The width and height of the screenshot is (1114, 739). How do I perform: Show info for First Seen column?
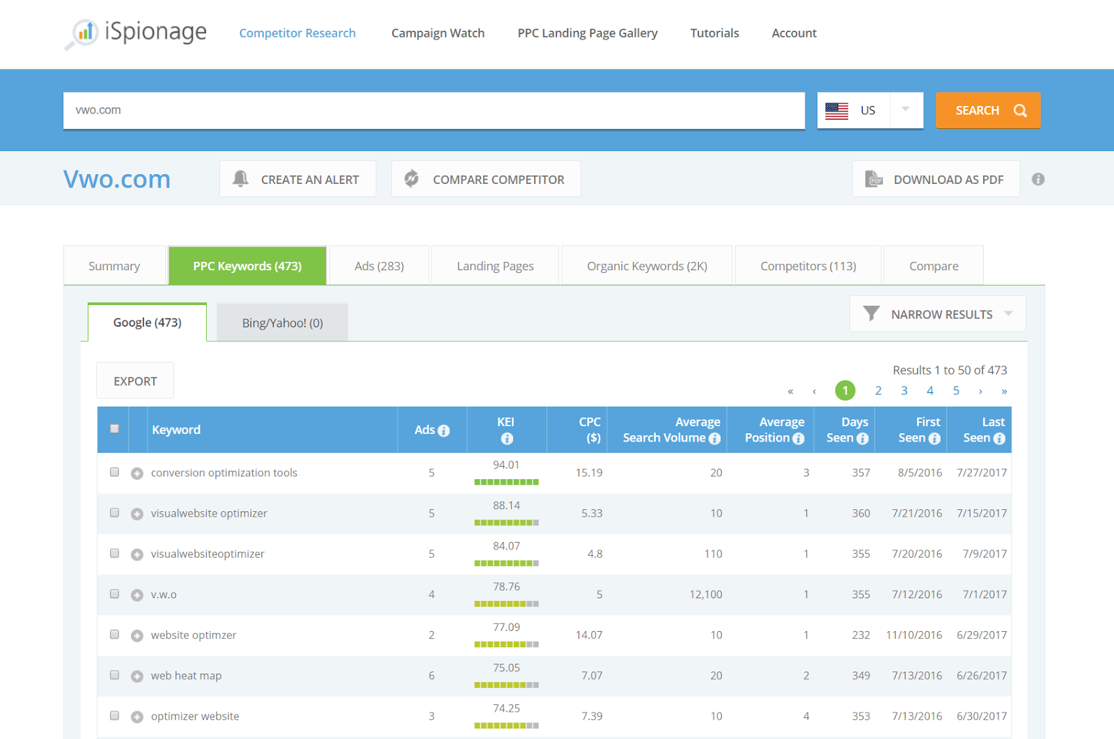pos(934,439)
